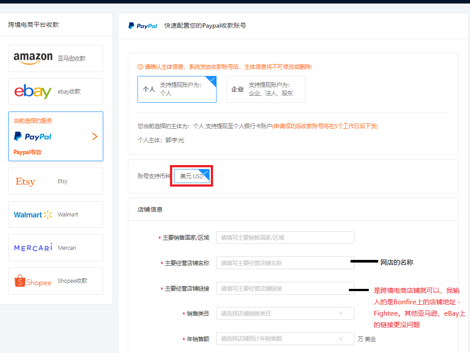The height and width of the screenshot is (353, 470).
Task: Click the orange 申请成功后收款账号 notice text
Action: click(x=325, y=126)
